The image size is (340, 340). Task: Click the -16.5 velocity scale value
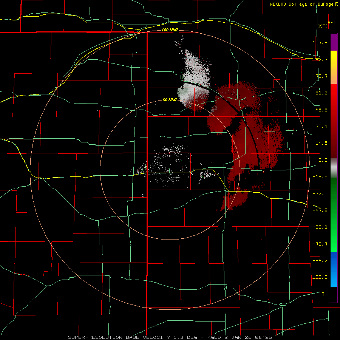point(320,177)
